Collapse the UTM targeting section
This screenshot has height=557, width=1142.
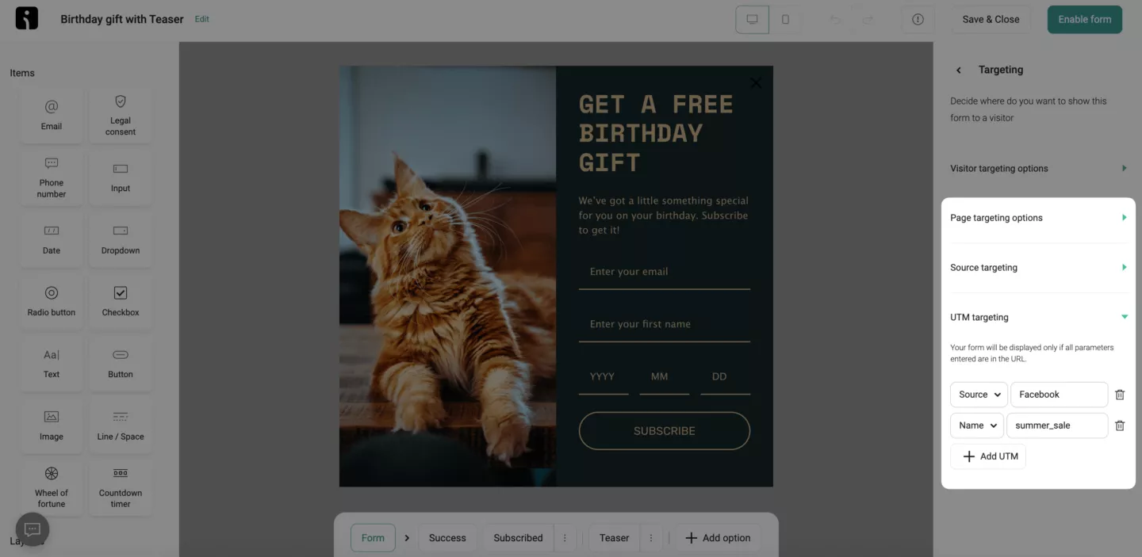click(1038, 317)
